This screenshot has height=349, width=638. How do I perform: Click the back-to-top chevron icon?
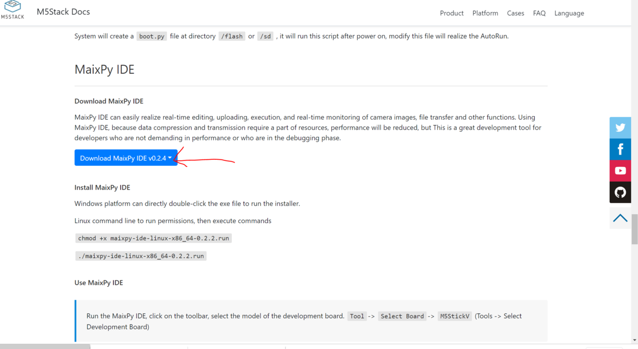[620, 218]
